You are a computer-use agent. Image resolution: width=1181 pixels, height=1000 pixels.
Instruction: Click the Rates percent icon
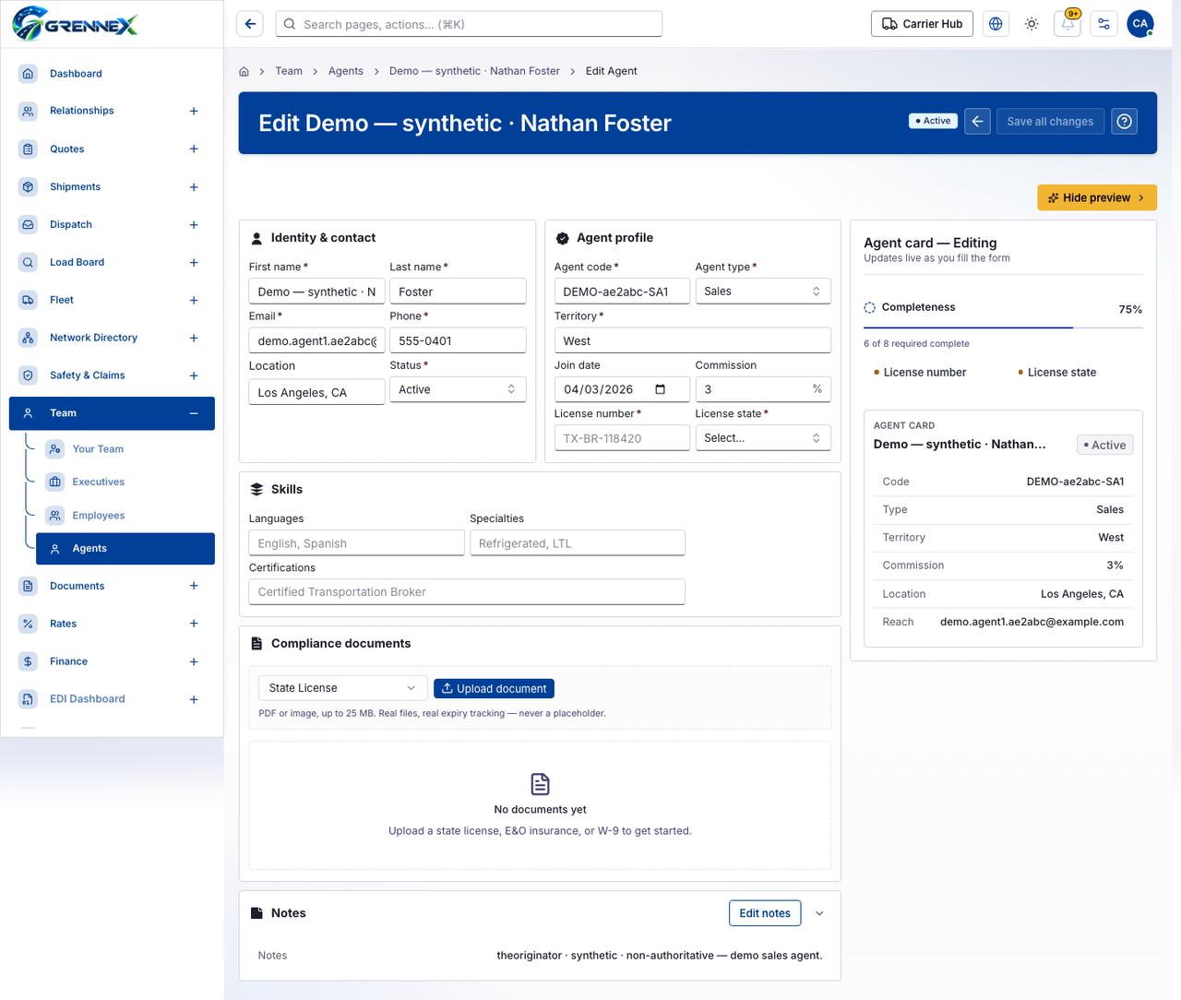[28, 624]
